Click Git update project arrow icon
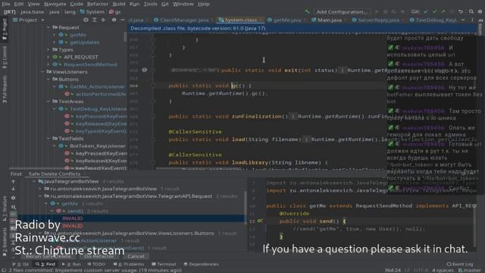Screen dimensions: 485x273 [x=426, y=12]
